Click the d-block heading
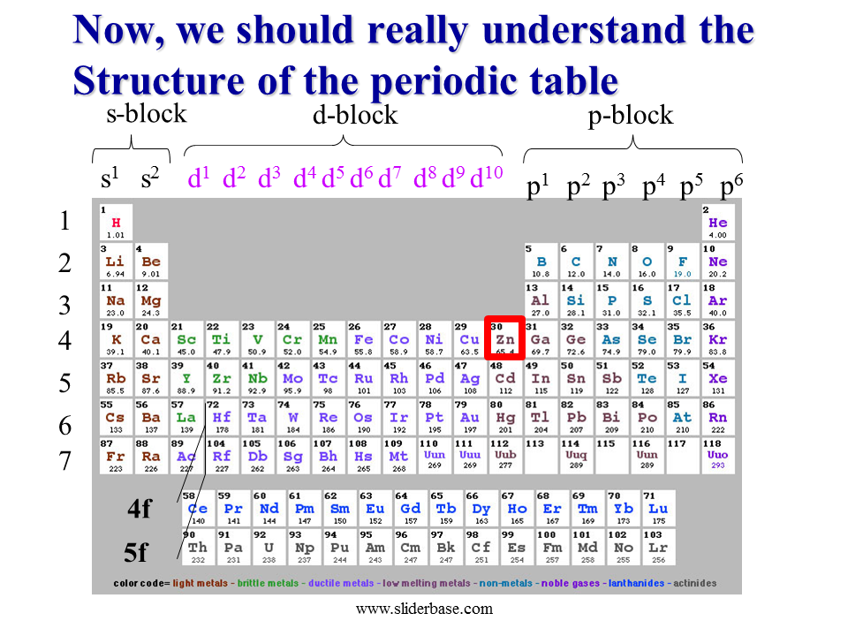Image resolution: width=848 pixels, height=636 pixels. point(355,116)
